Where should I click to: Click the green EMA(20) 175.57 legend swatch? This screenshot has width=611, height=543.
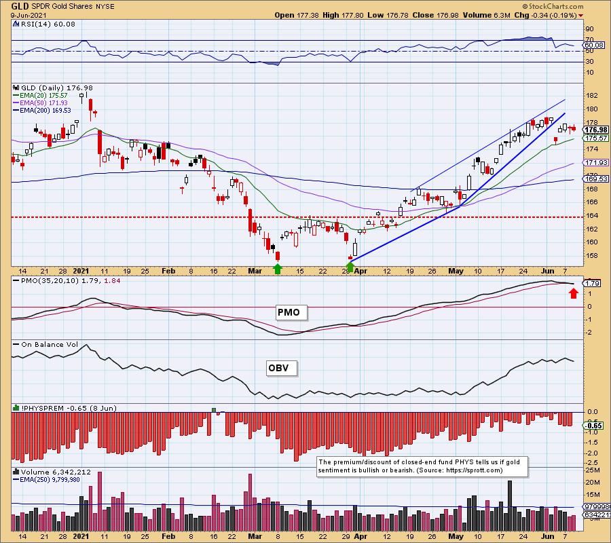(x=16, y=96)
